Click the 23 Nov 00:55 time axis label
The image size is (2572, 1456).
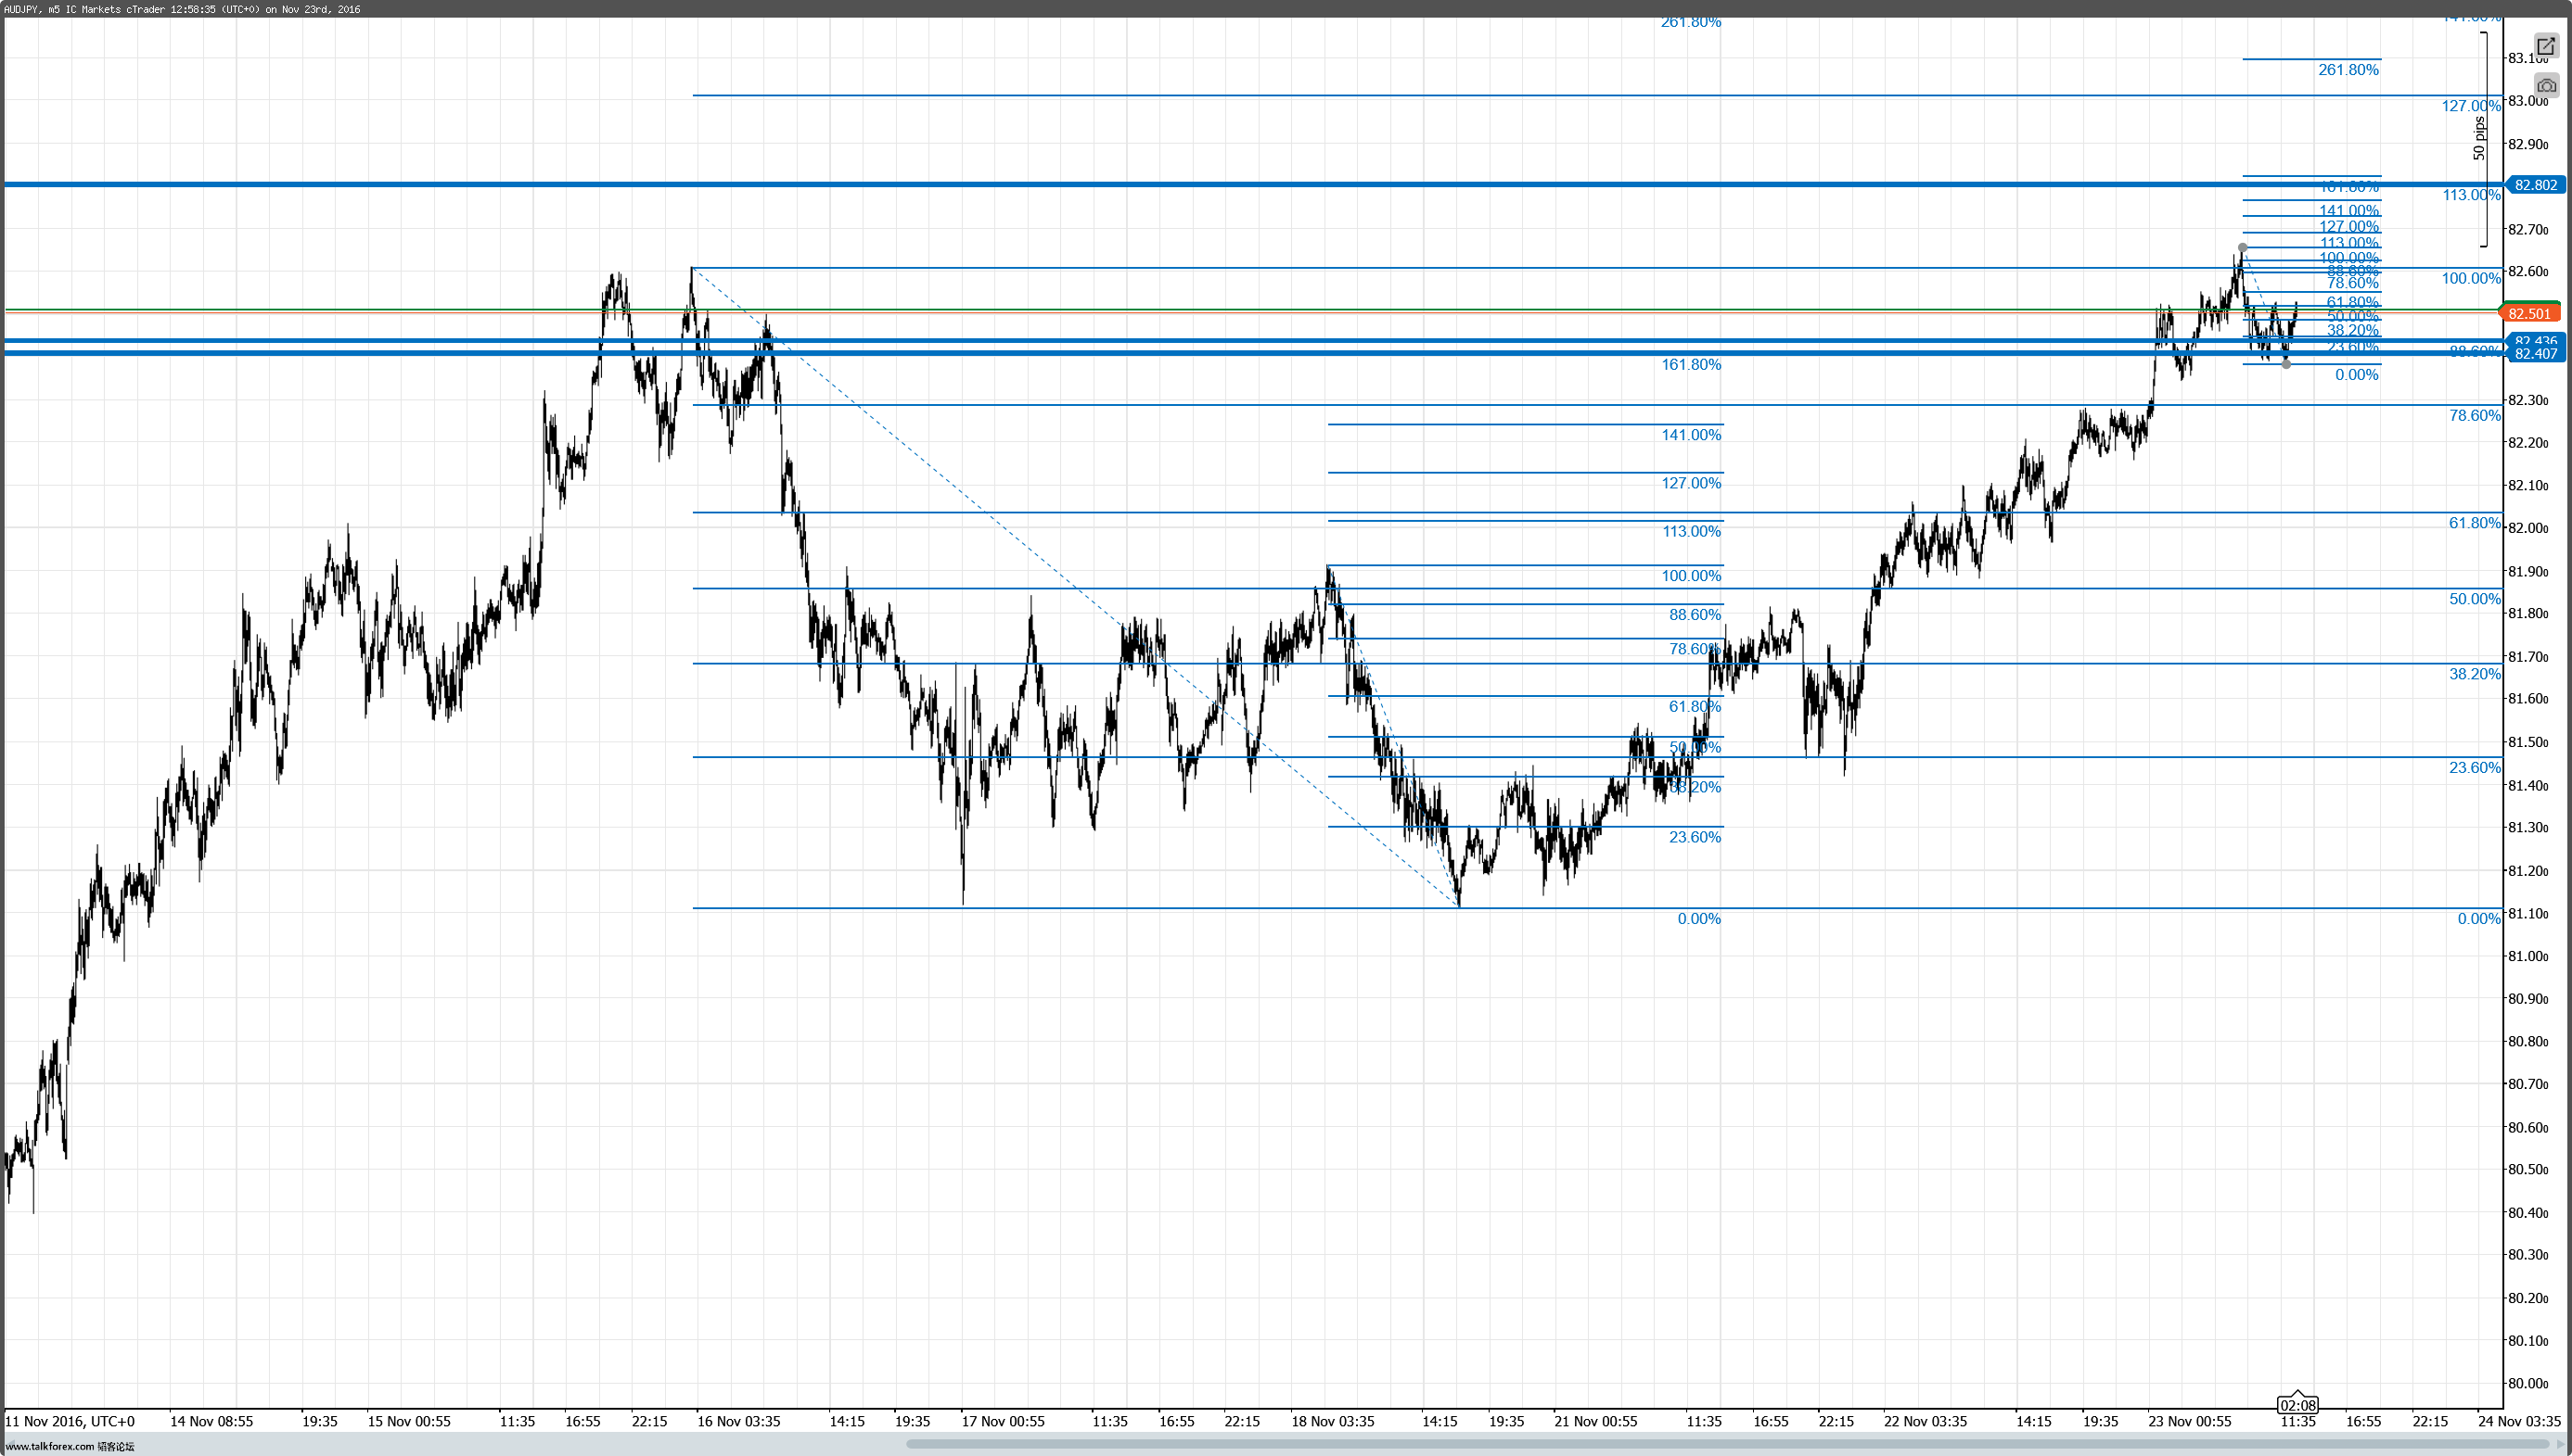[2189, 1421]
